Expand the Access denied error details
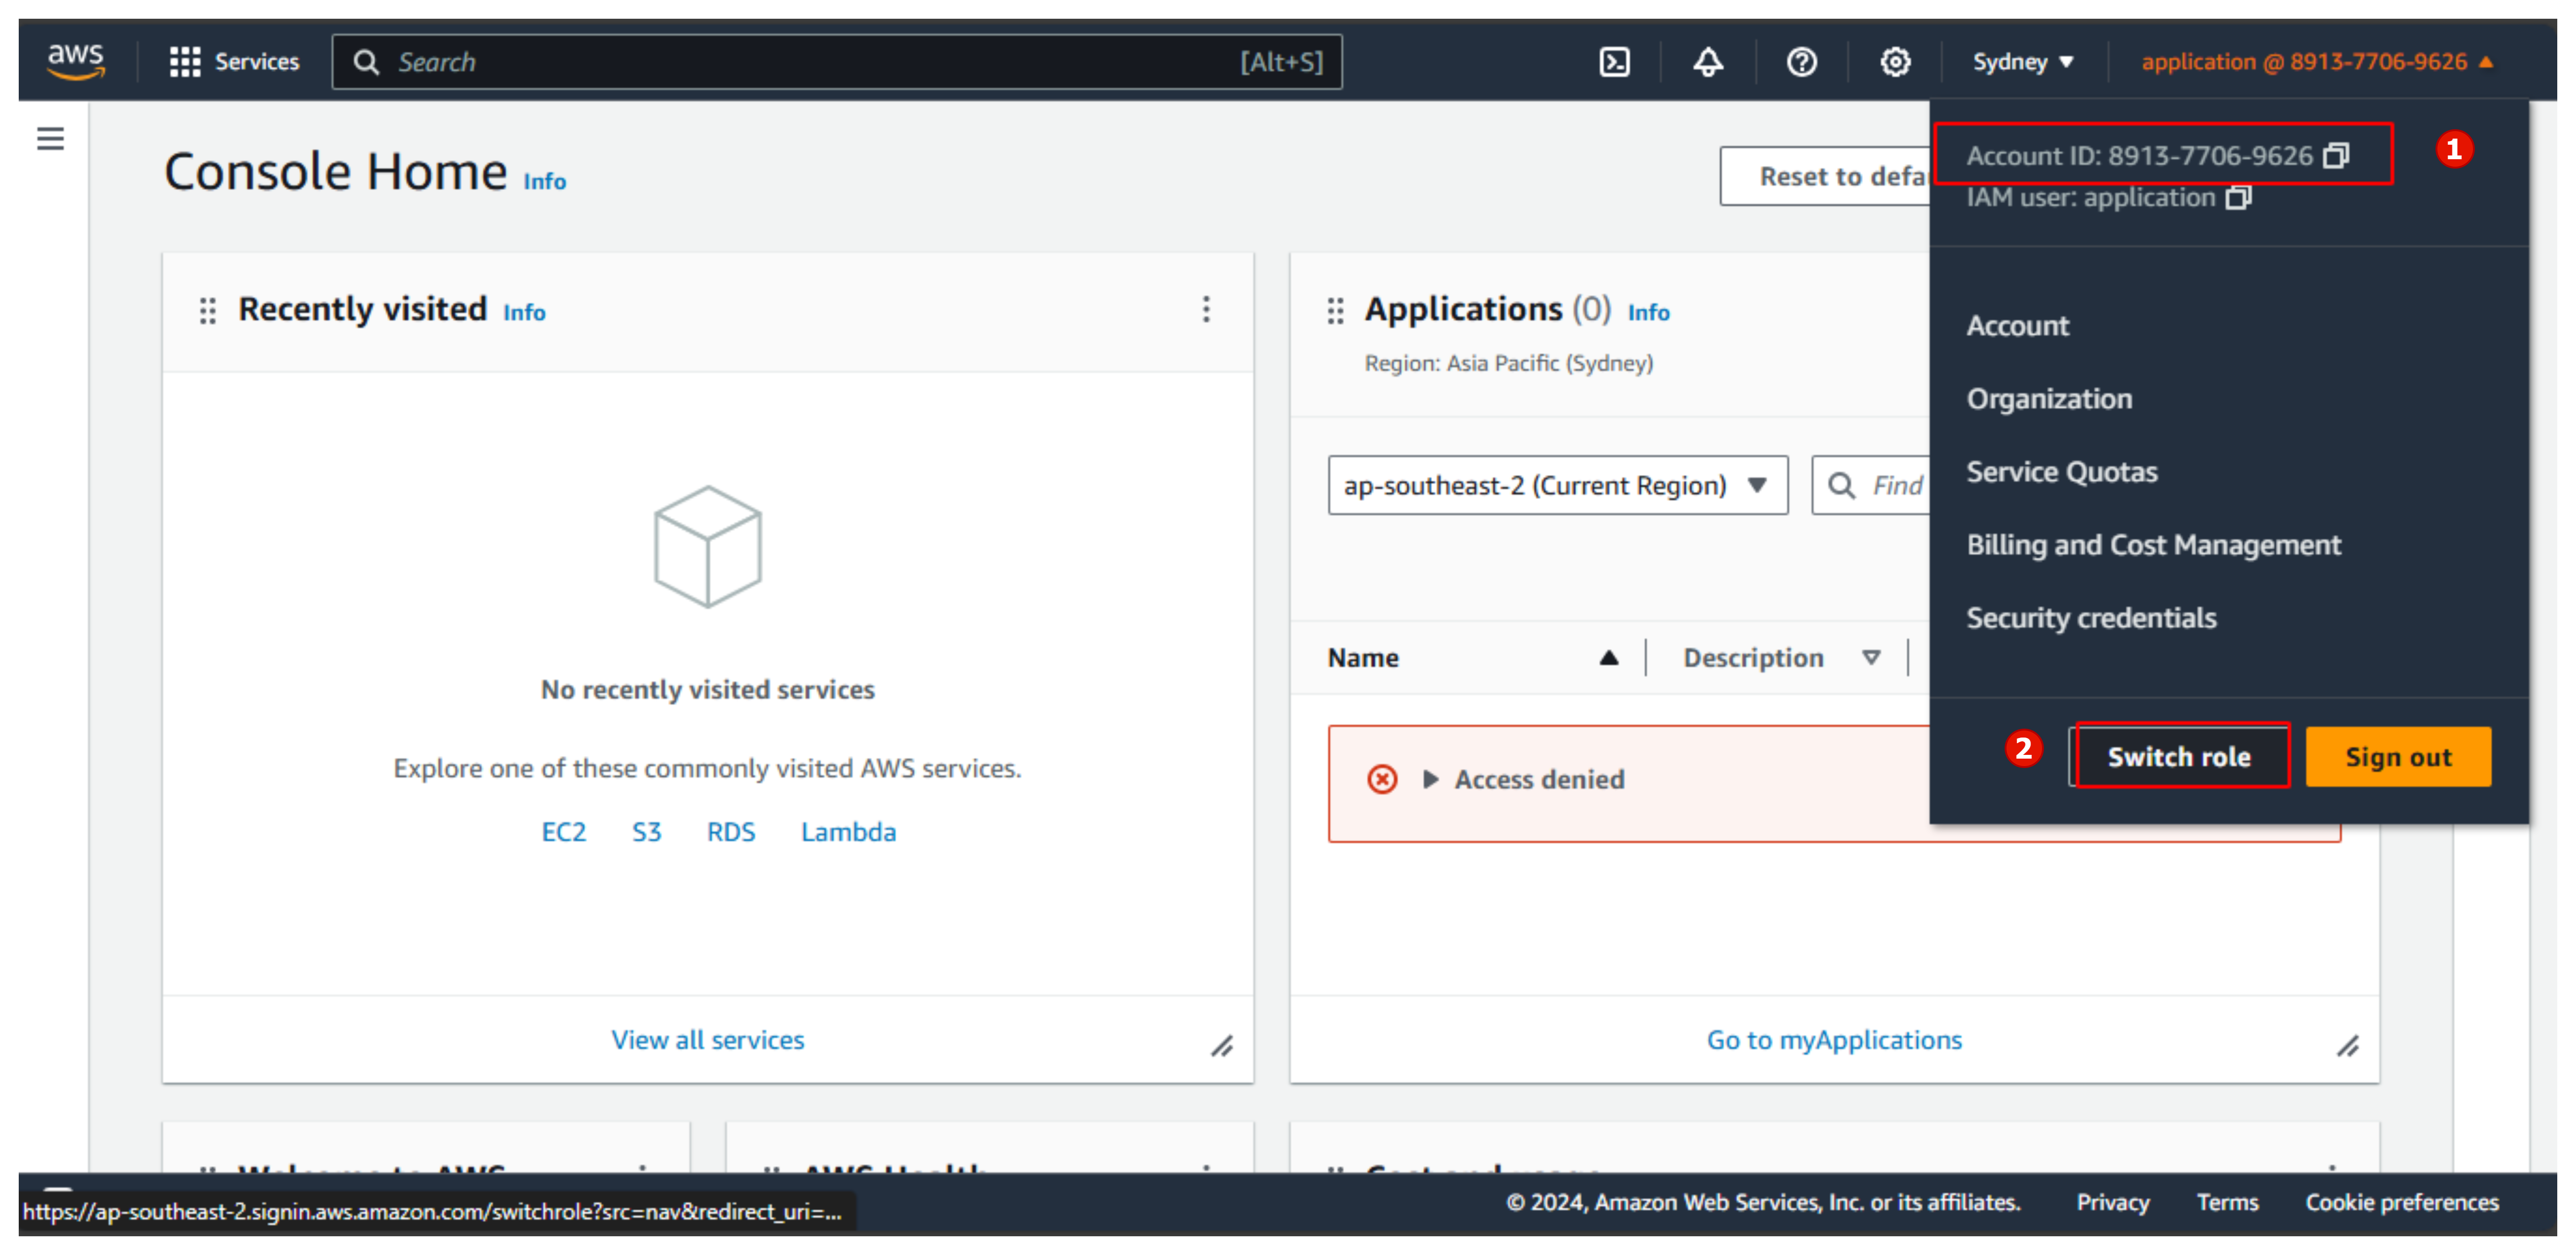 tap(1430, 779)
